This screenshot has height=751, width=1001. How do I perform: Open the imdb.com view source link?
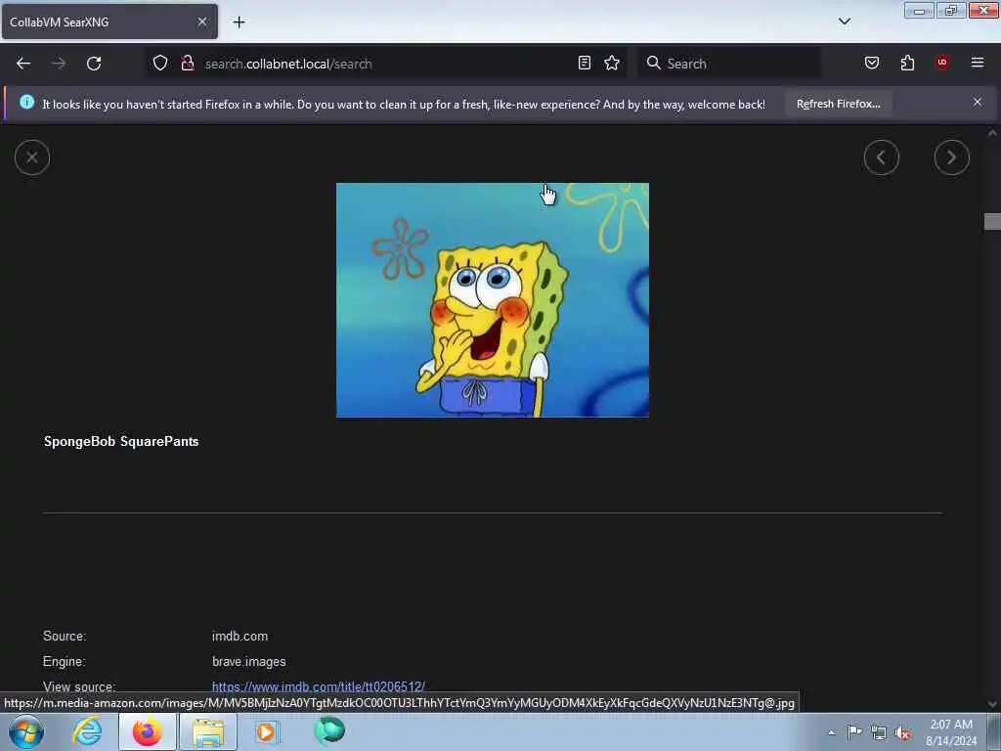319,686
